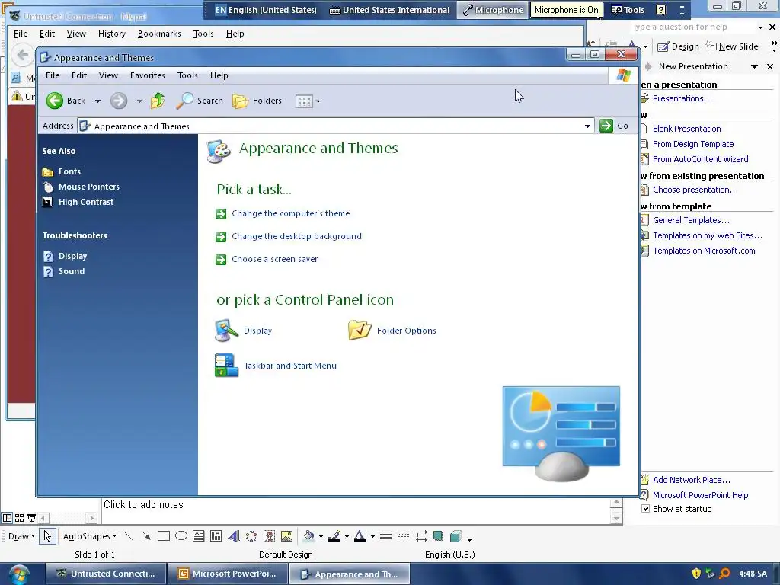Open the Favorites menu in Appearance and Themes
Viewport: 780px width, 585px height.
coord(147,75)
